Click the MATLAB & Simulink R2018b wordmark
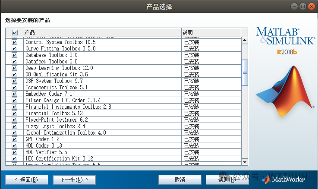The height and width of the screenshot is (189, 318). pyautogui.click(x=286, y=41)
